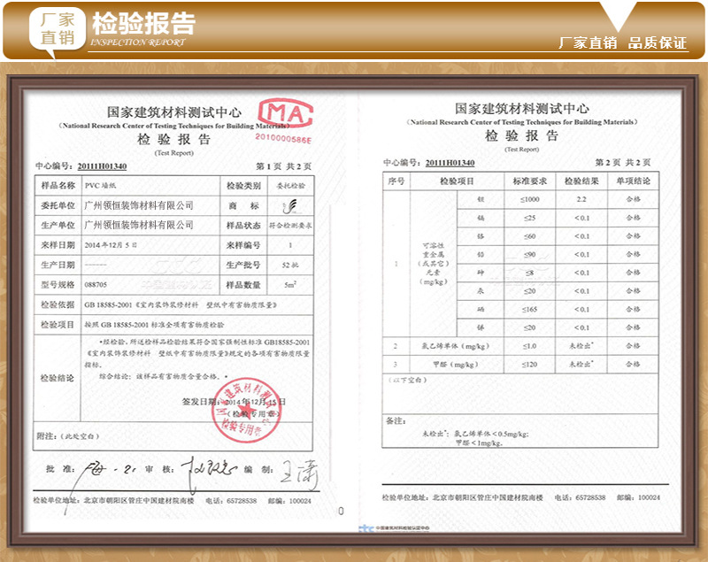Click the 序号 column header
The width and height of the screenshot is (708, 562).
click(396, 181)
